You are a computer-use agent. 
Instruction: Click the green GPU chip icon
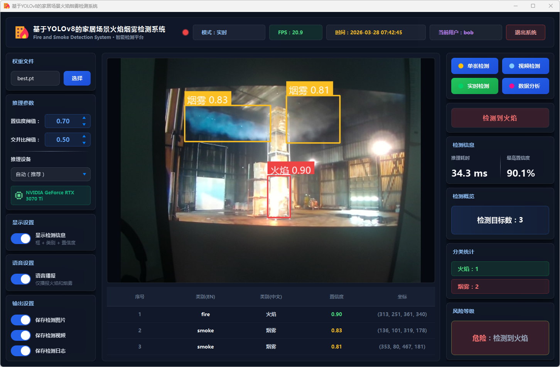click(x=19, y=195)
